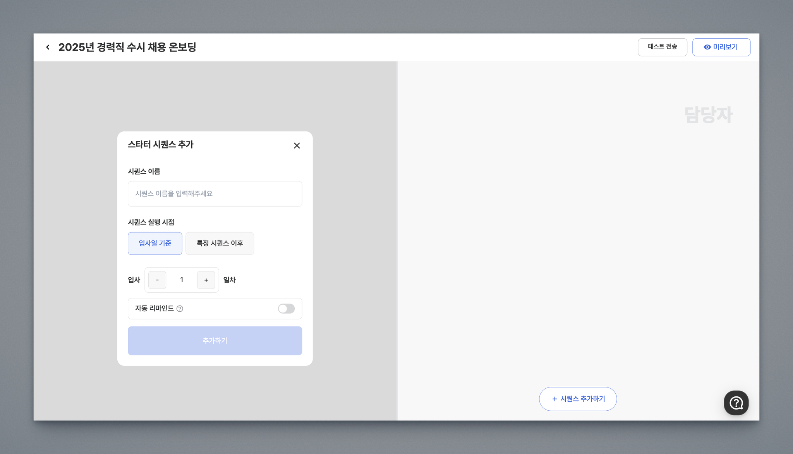Select the 특정 시퀀스 이후 option
793x454 pixels.
220,243
